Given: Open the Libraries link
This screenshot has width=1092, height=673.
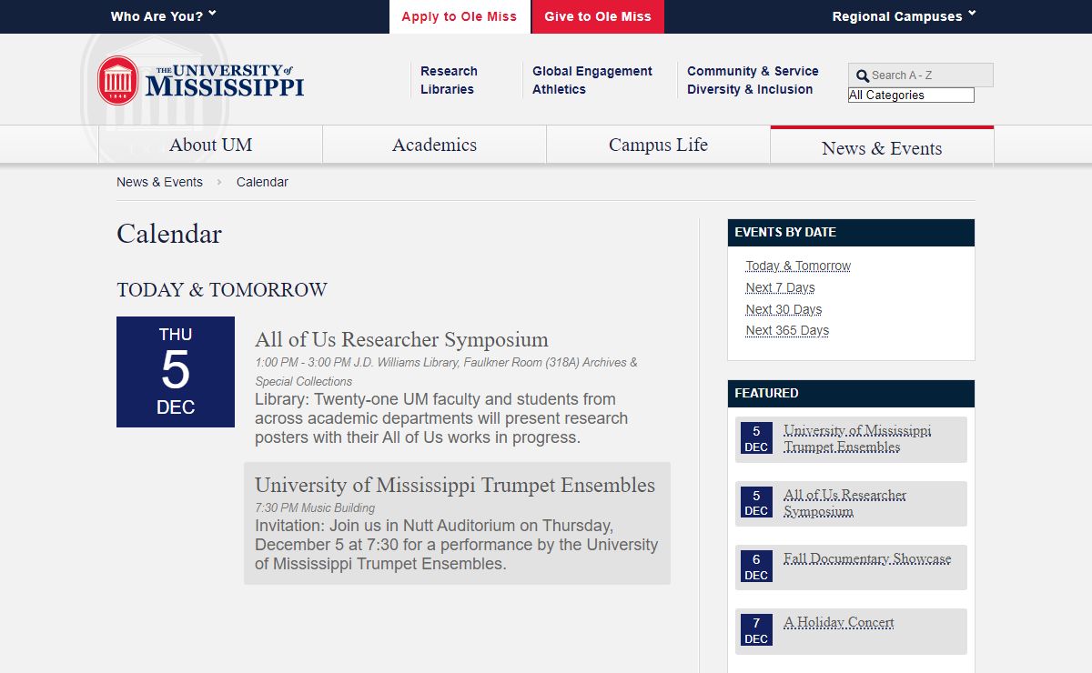Looking at the screenshot, I should [x=447, y=89].
